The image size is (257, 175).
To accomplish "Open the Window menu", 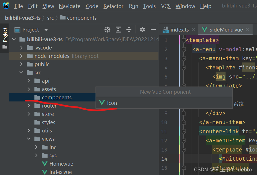I will click(x=185, y=6).
